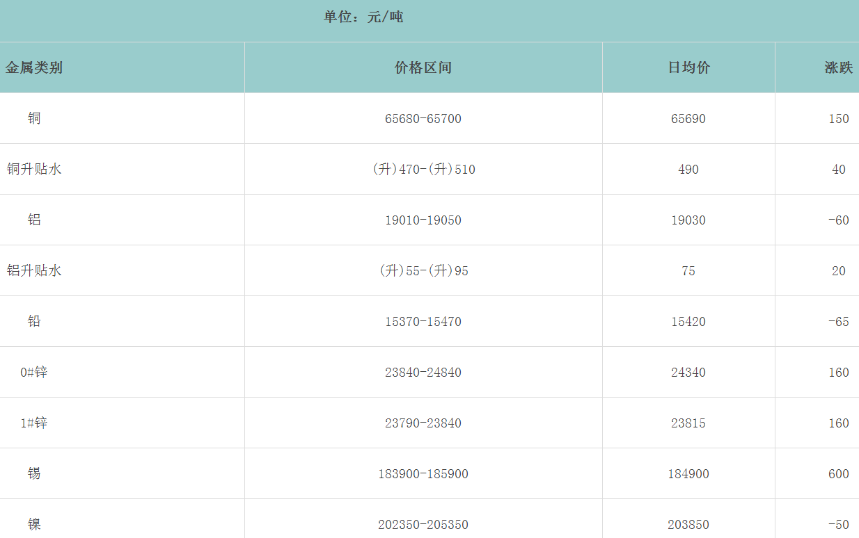Click nickel daily average 203850
Image resolution: width=859 pixels, height=538 pixels.
tap(688, 525)
